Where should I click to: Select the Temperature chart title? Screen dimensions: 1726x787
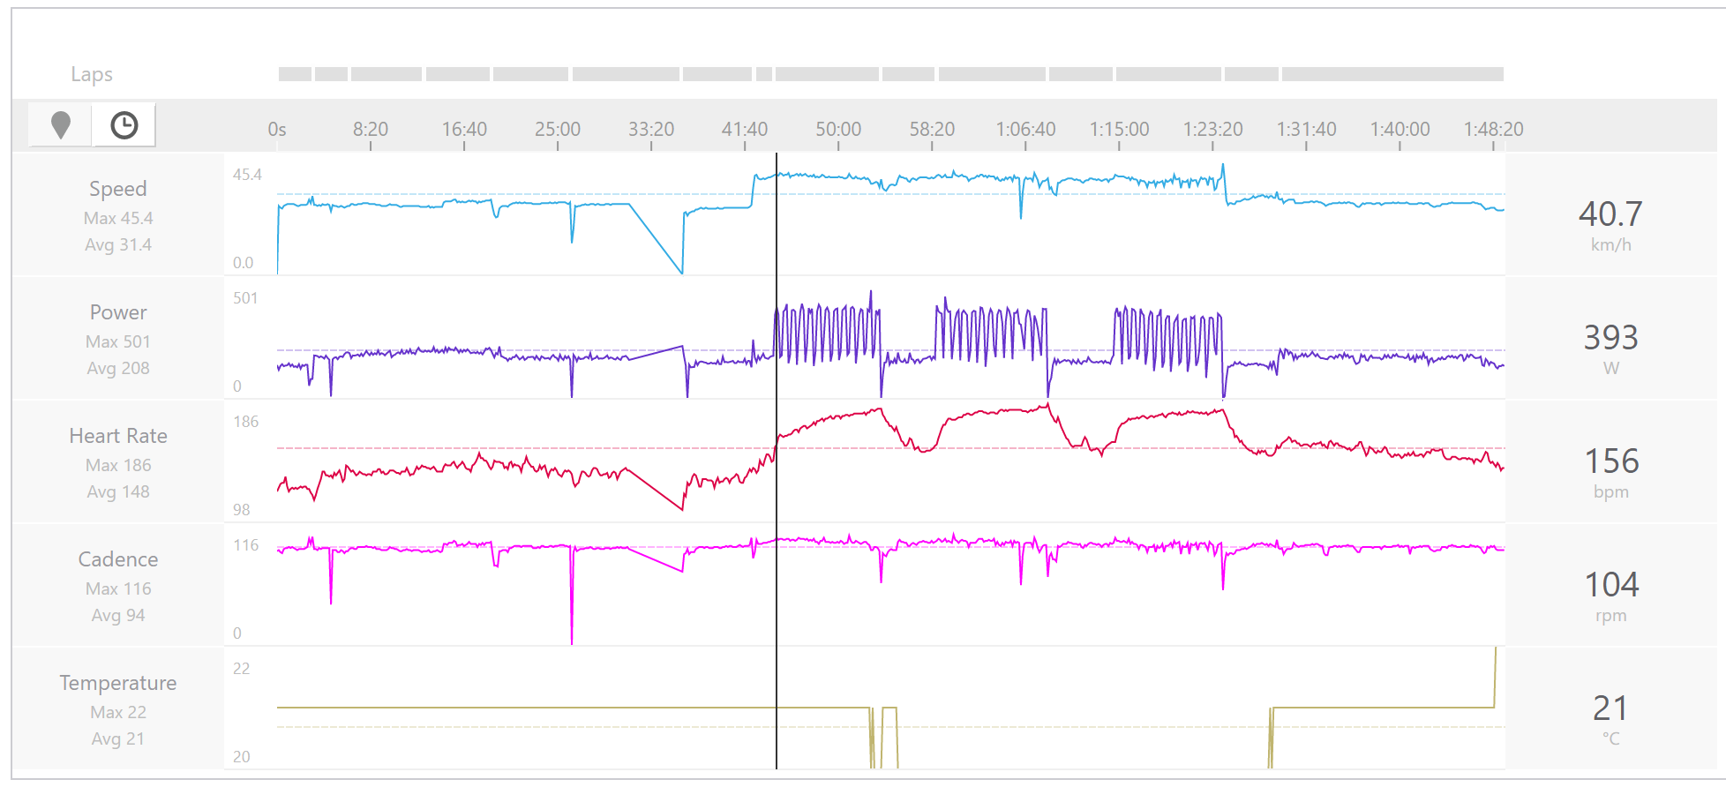pyautogui.click(x=117, y=683)
